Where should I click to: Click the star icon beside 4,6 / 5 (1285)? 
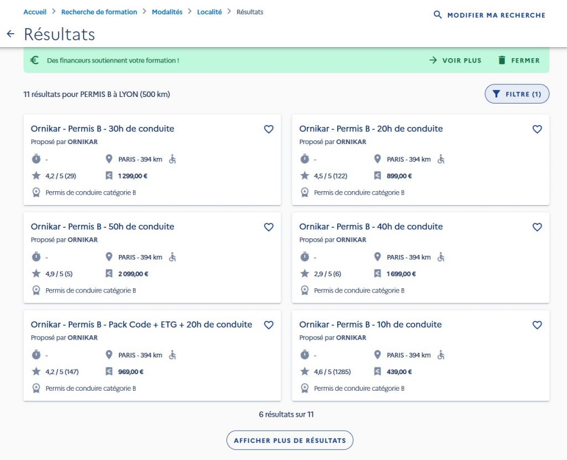tap(305, 371)
